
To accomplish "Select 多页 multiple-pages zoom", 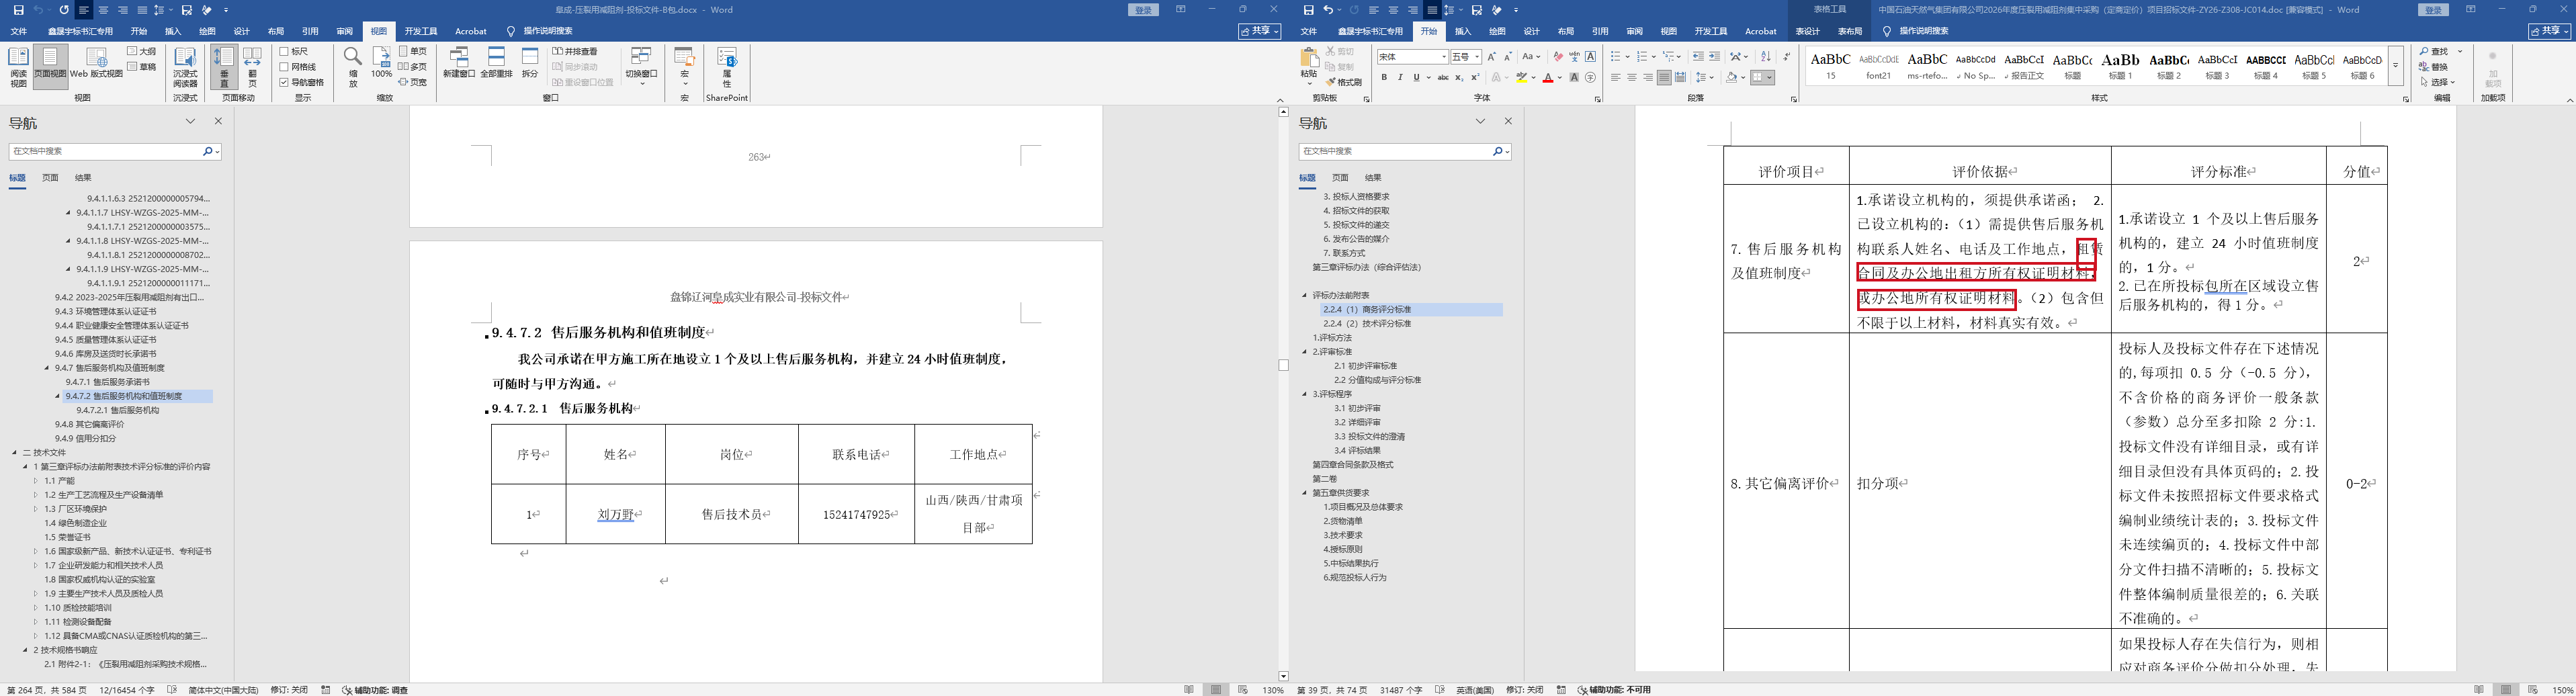I will pyautogui.click(x=413, y=67).
